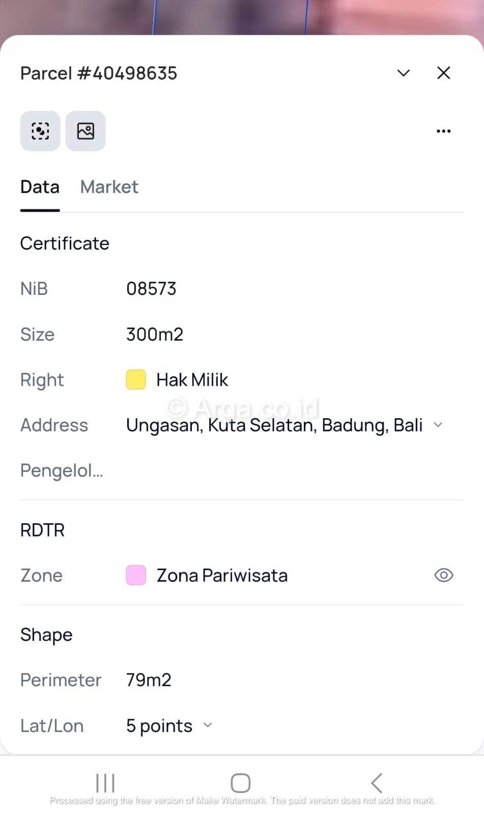Open the three-dot more options menu
This screenshot has height=815, width=484.
pyautogui.click(x=443, y=131)
